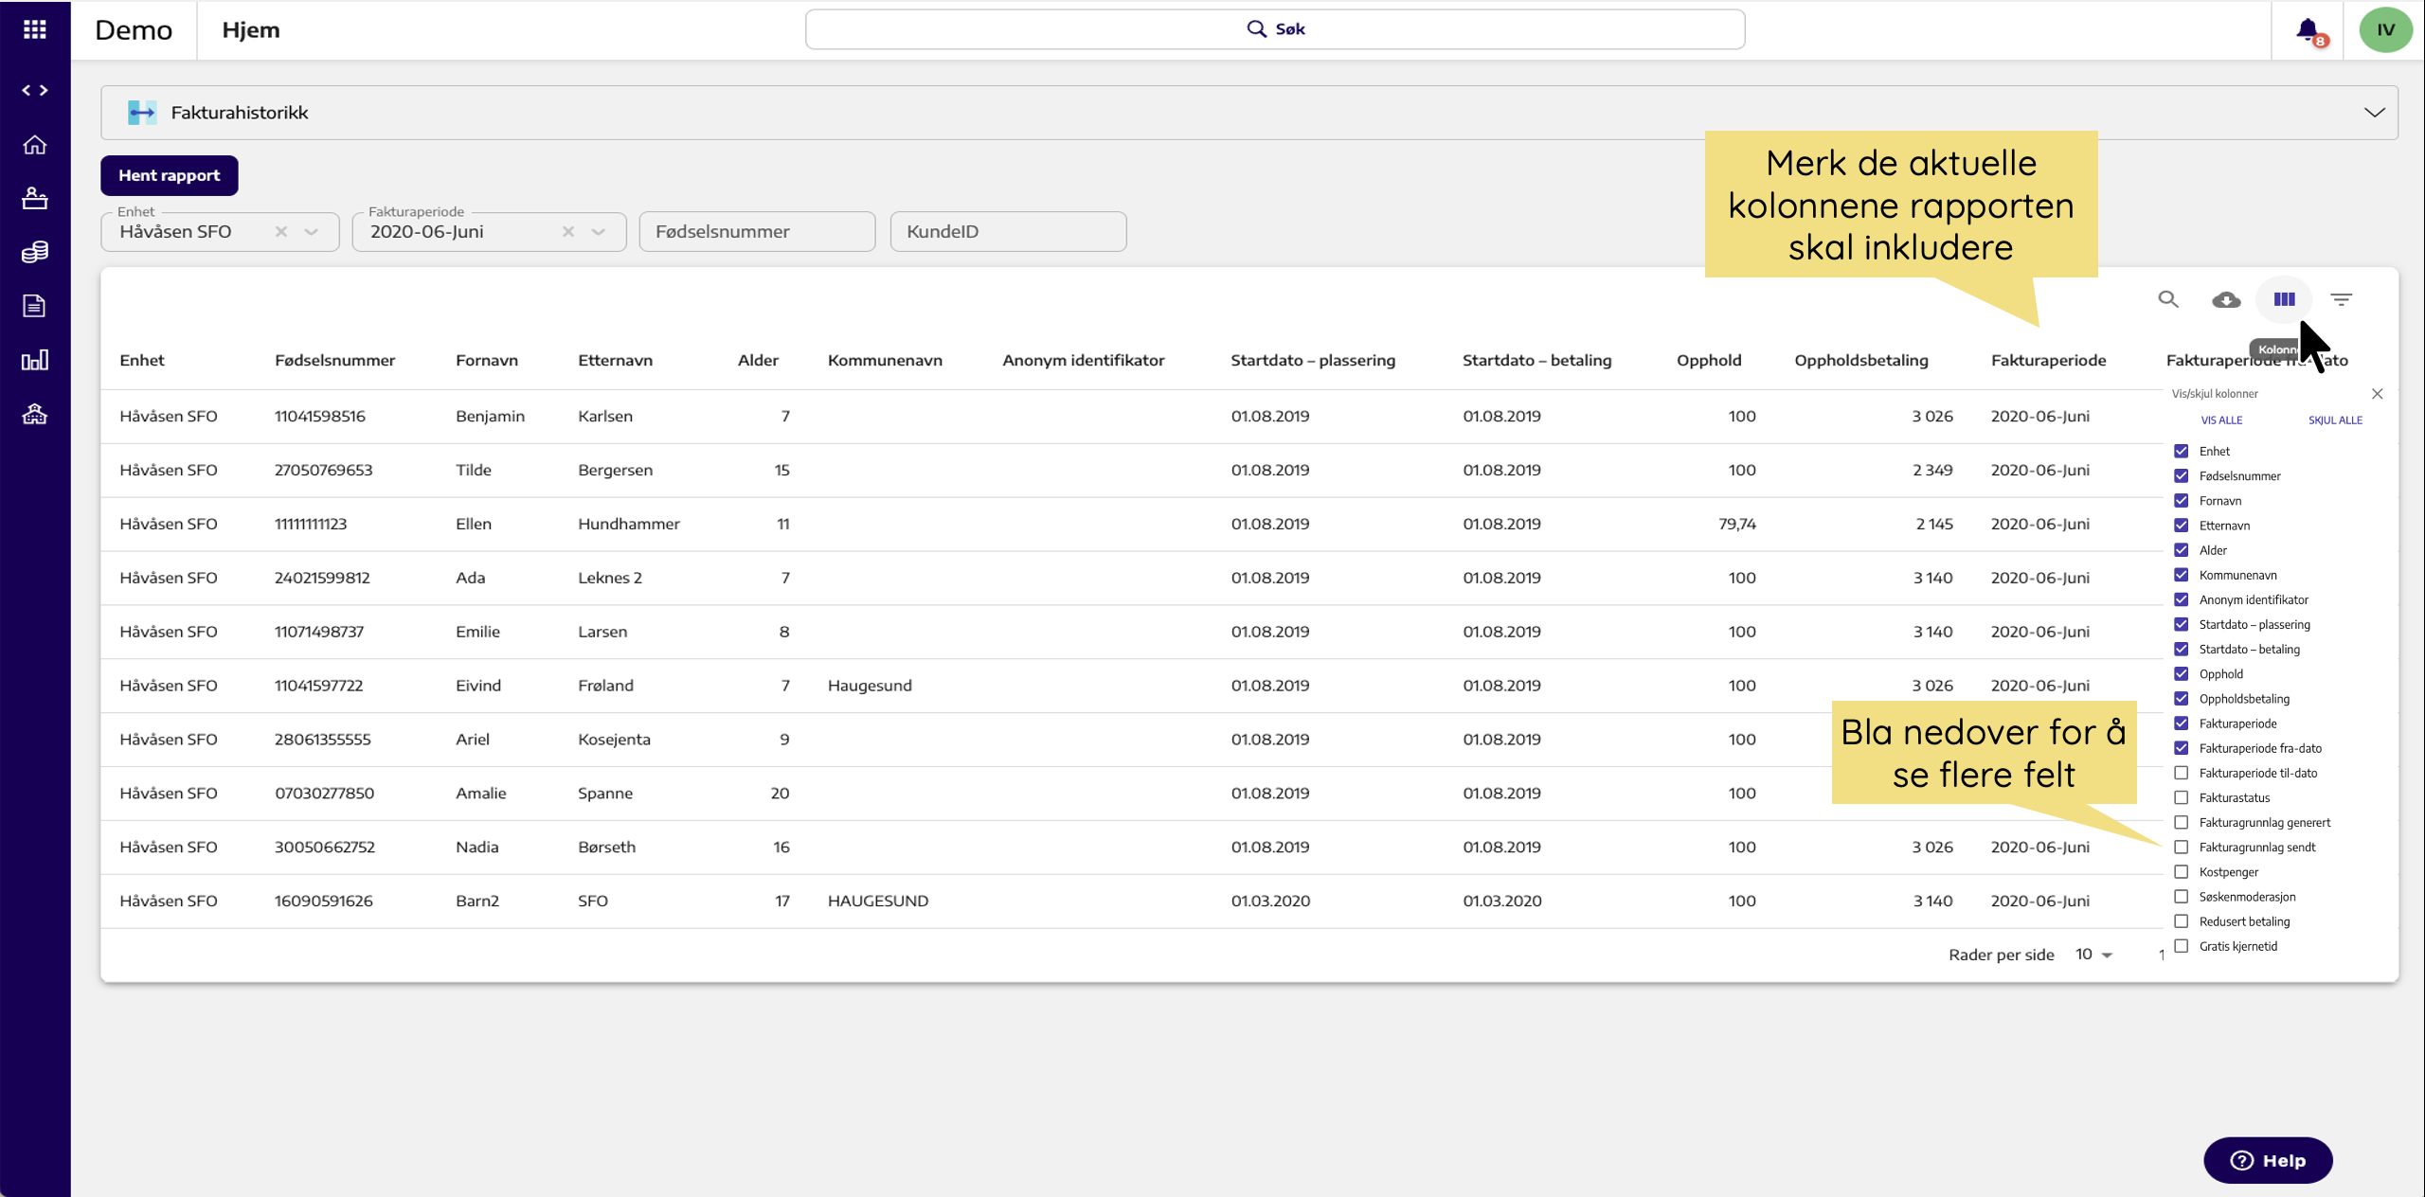Screen dimensions: 2425x1197
Task: Open the sidebar institution building icon
Action: (35, 414)
